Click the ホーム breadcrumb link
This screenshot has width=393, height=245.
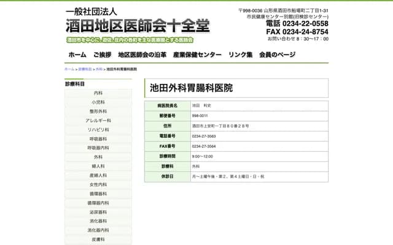coord(69,69)
